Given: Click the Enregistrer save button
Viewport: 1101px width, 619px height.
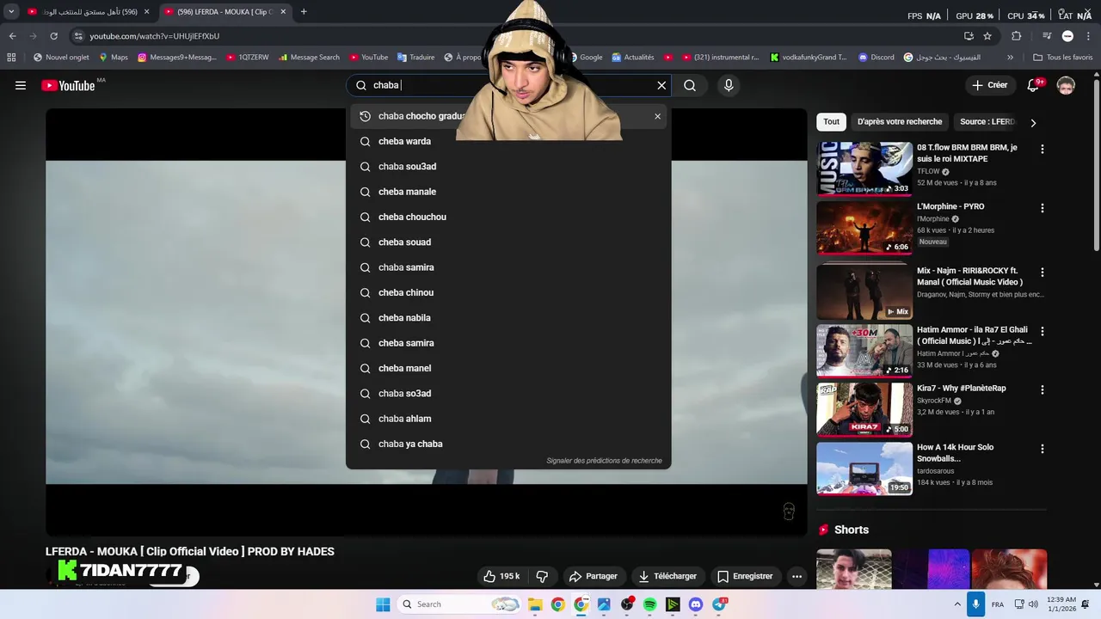Looking at the screenshot, I should [x=745, y=576].
